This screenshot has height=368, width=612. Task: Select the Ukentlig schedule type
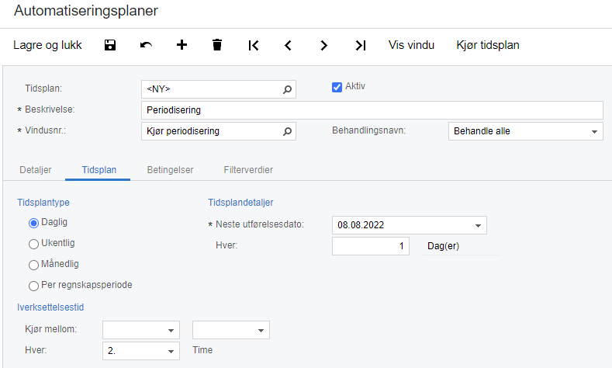33,244
